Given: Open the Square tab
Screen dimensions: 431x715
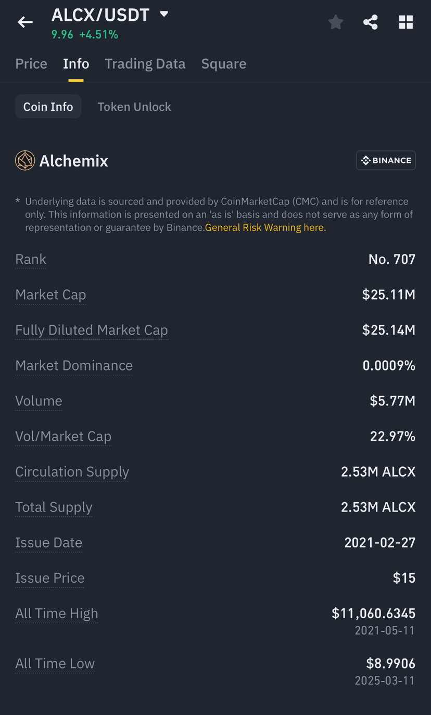Looking at the screenshot, I should point(224,63).
